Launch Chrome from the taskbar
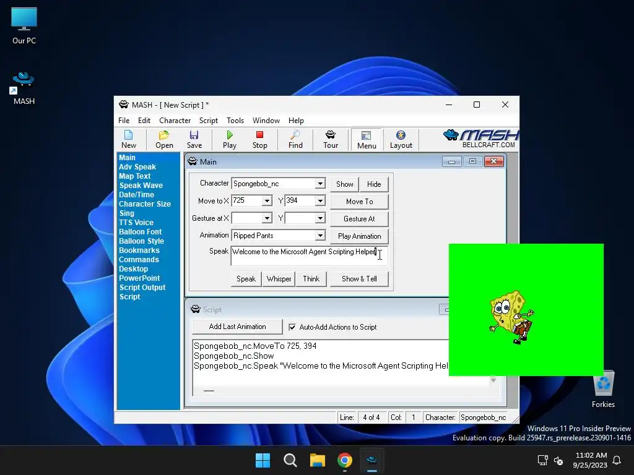The width and height of the screenshot is (634, 475). click(x=344, y=460)
